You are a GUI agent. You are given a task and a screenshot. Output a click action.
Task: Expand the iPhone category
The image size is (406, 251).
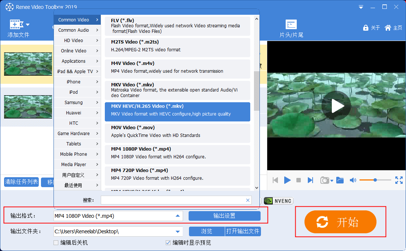pos(77,82)
